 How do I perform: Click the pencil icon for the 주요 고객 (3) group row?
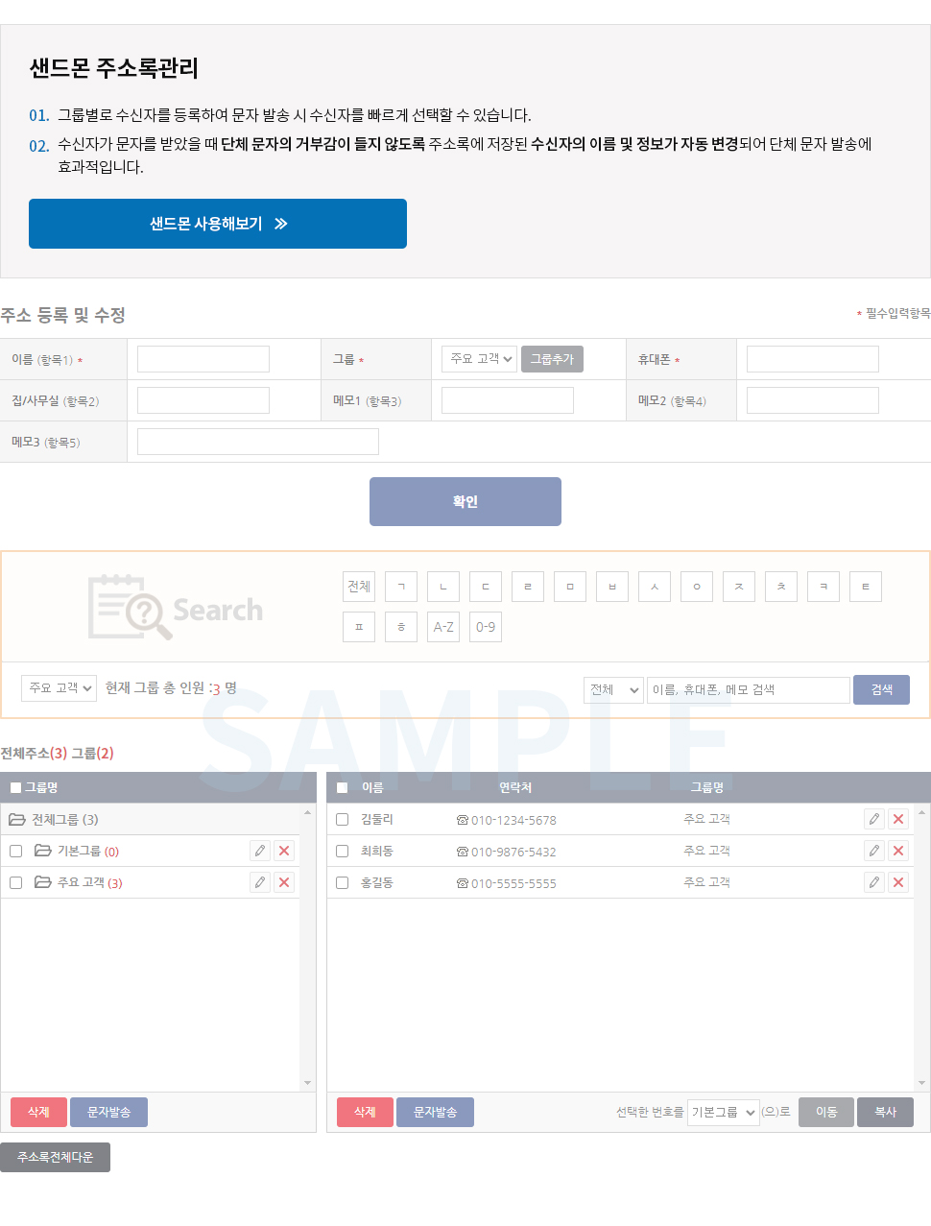(x=260, y=882)
